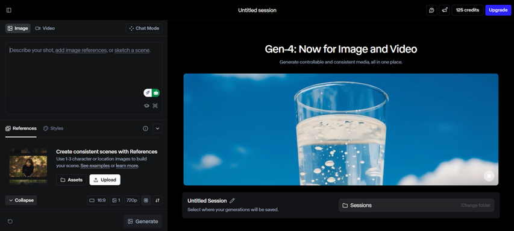Open the announcements megaphone icon
The height and width of the screenshot is (231, 514).
[445, 10]
